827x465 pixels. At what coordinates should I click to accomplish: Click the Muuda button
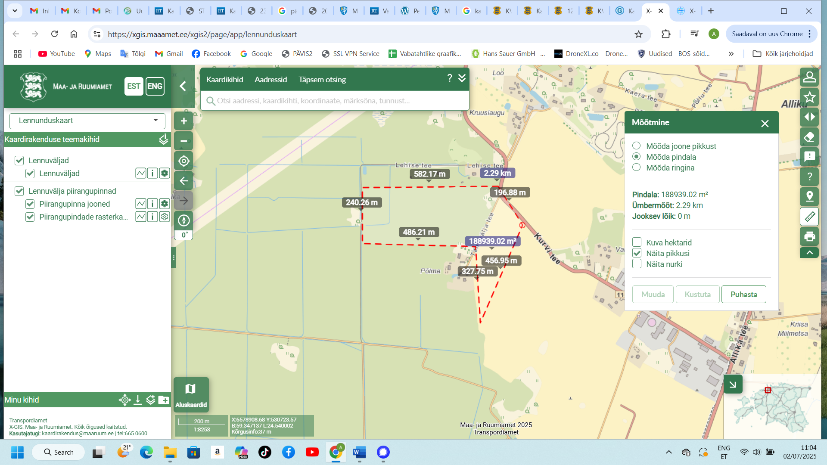[x=653, y=294]
